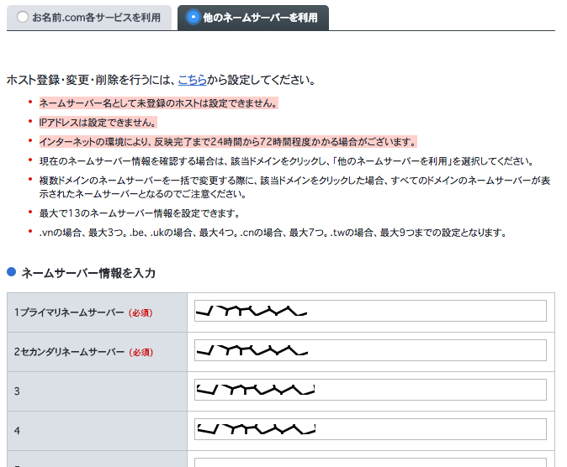This screenshot has height=467, width=567.
Task: Click nameserver 4 input field
Action: click(x=370, y=429)
